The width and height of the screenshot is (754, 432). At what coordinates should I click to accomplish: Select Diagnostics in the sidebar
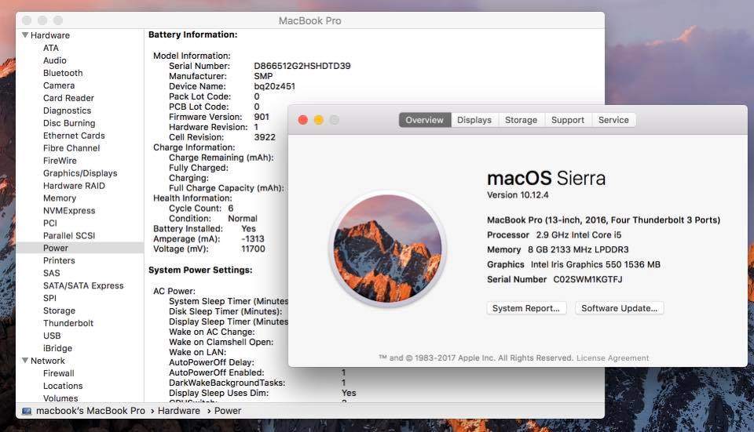(x=68, y=111)
